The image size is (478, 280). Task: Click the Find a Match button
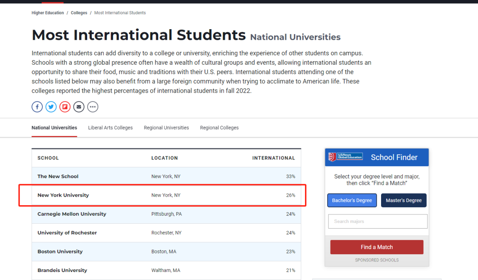[x=377, y=247]
